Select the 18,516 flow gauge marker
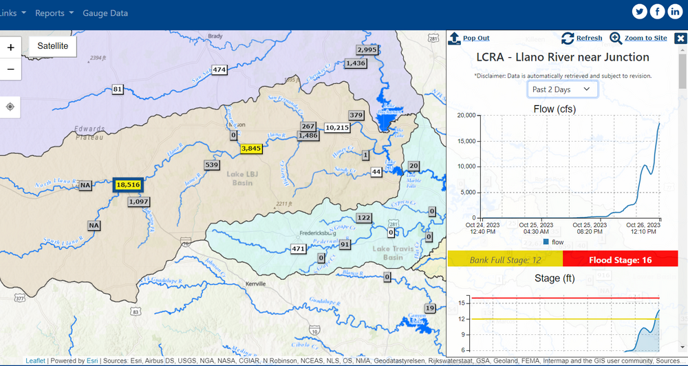688x366 pixels. click(128, 185)
